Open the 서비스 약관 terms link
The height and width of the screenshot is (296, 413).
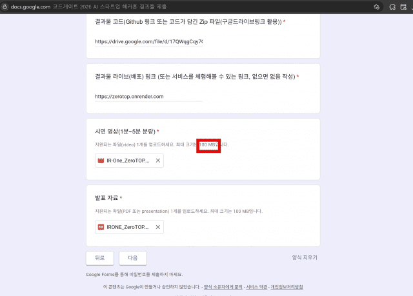[x=256, y=287]
